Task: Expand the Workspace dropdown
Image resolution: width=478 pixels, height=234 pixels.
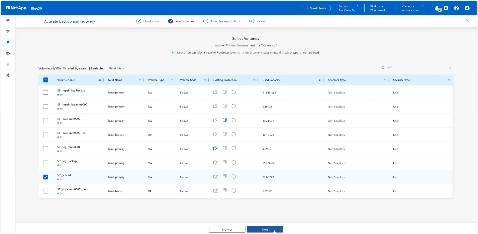Action: (x=390, y=6)
